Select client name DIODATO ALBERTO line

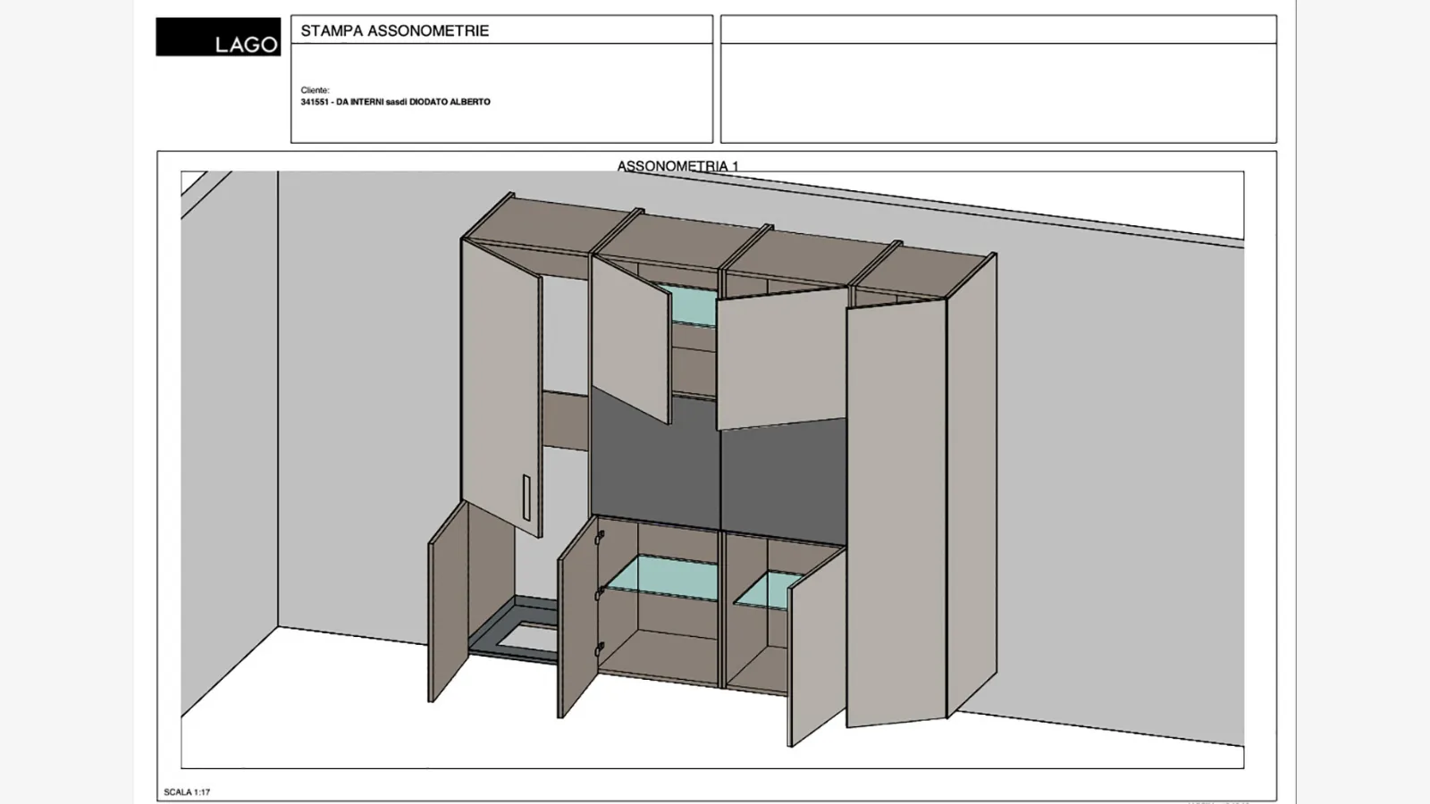(395, 102)
